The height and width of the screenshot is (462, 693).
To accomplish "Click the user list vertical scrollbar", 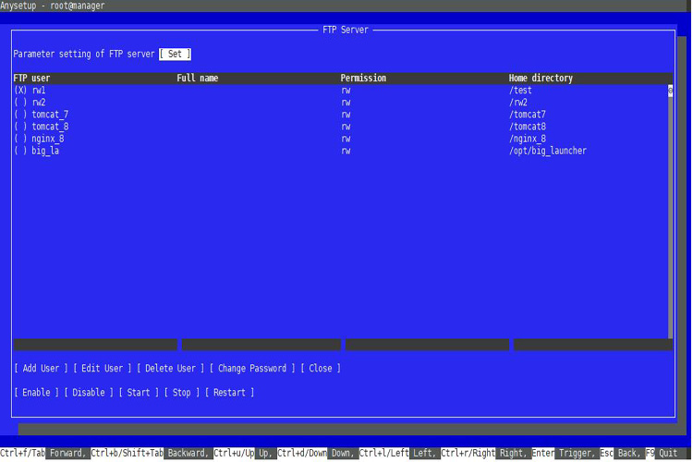I will pyautogui.click(x=670, y=212).
